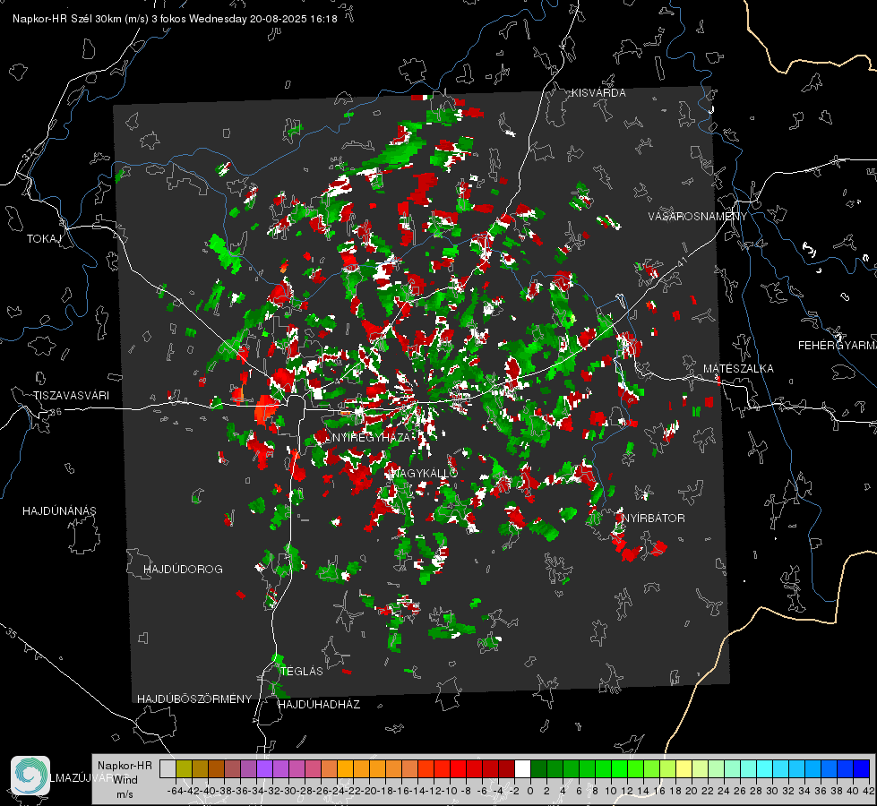Click the legend value '0'
Image resolution: width=877 pixels, height=806 pixels.
pos(530,791)
